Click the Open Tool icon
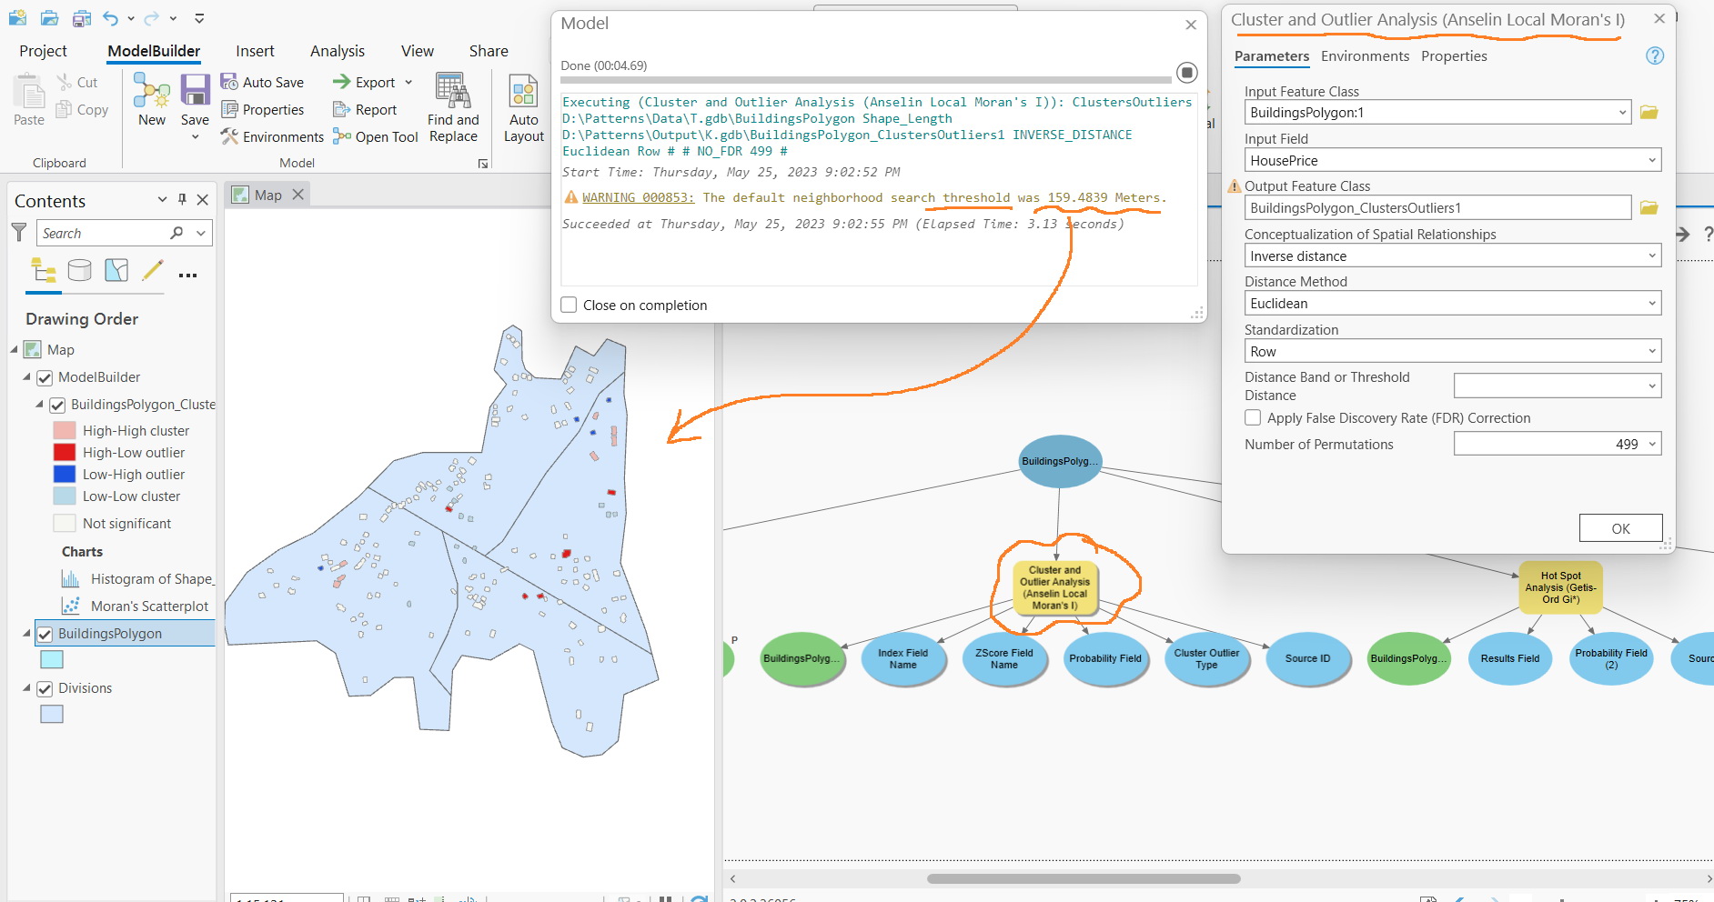 tap(342, 136)
